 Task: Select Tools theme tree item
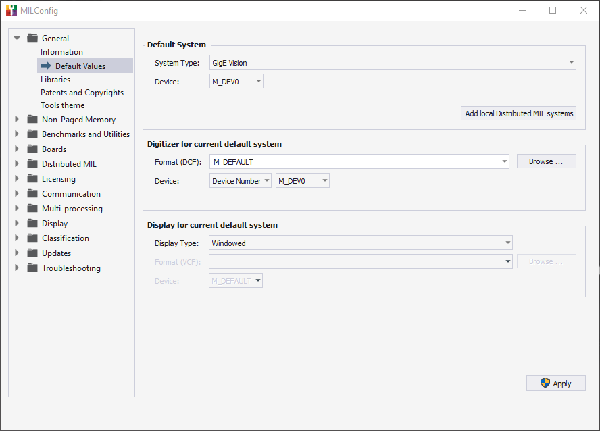pyautogui.click(x=62, y=105)
